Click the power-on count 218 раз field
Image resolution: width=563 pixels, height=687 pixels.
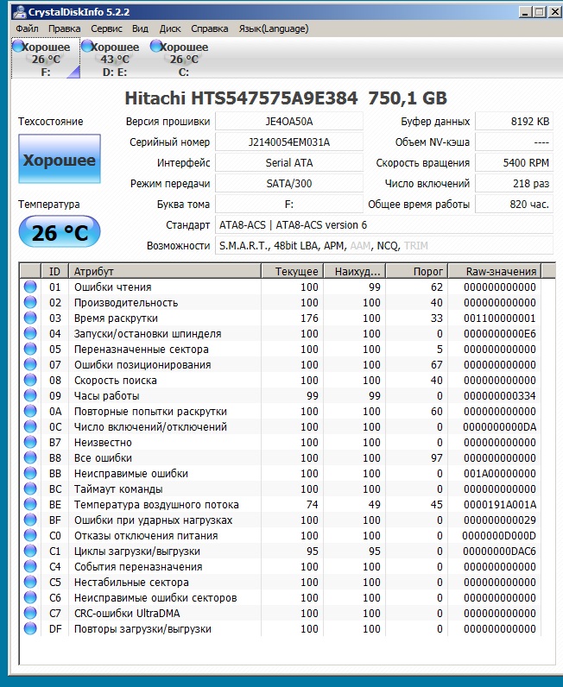[x=514, y=183]
